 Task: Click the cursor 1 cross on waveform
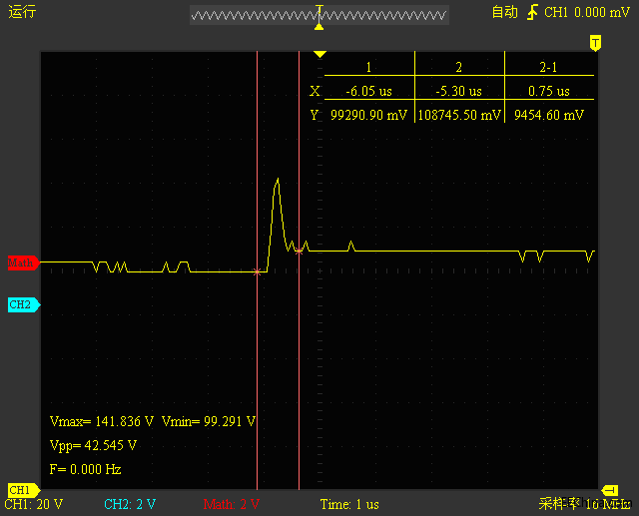pyautogui.click(x=257, y=272)
